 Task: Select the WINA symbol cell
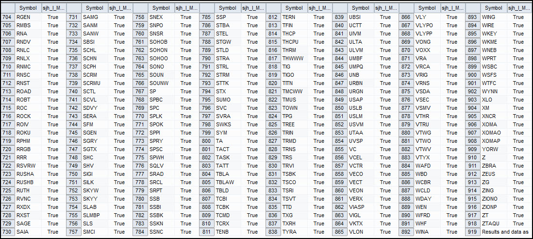point(427,232)
